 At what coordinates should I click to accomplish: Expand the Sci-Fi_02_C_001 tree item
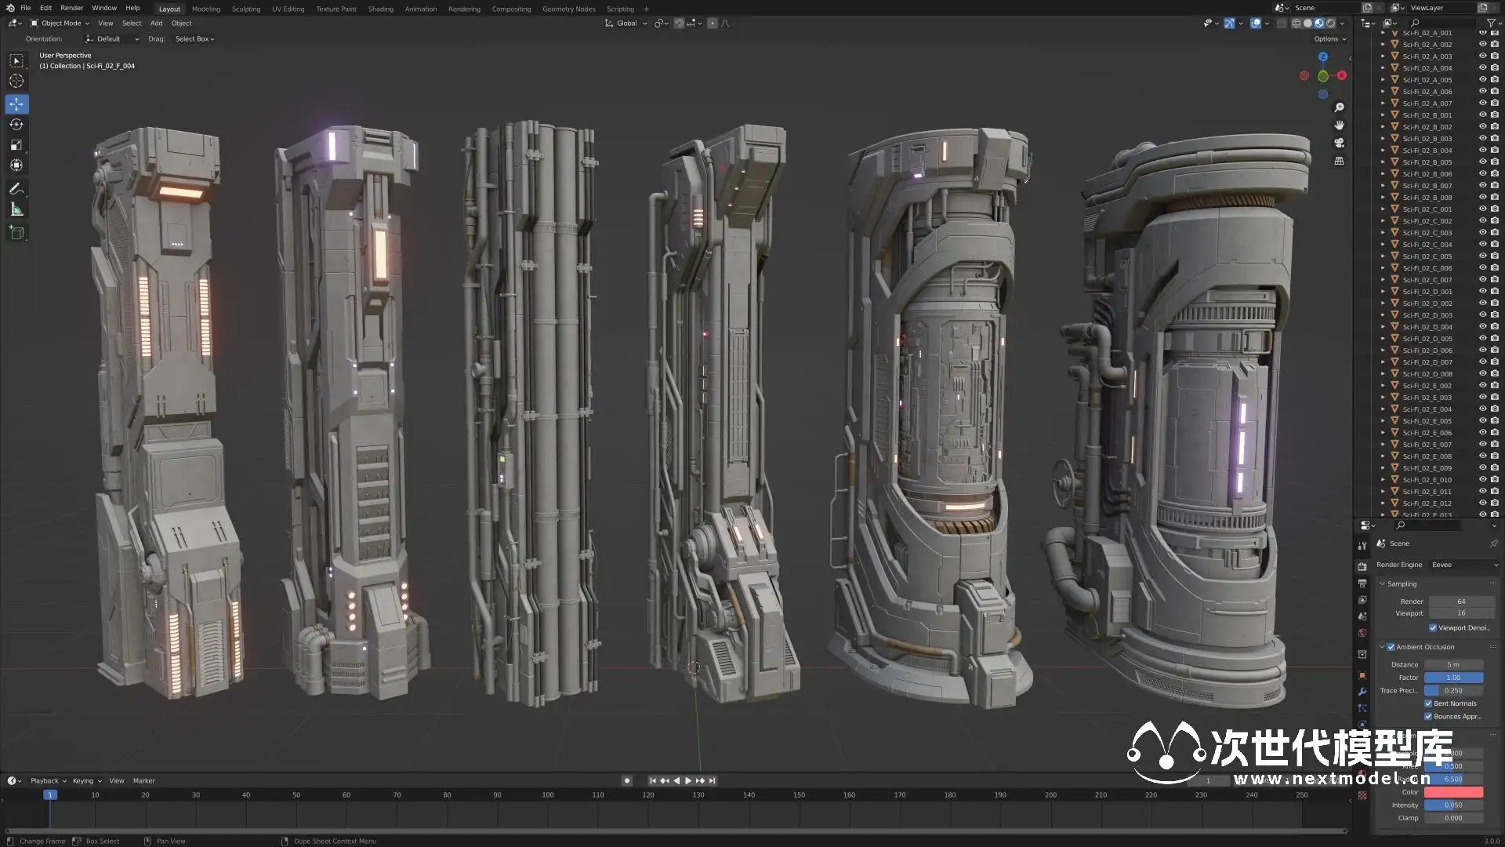1383,209
